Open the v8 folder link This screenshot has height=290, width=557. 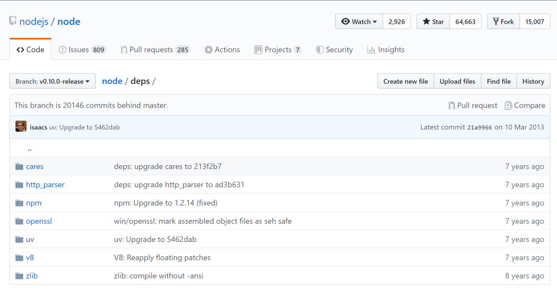coord(30,257)
